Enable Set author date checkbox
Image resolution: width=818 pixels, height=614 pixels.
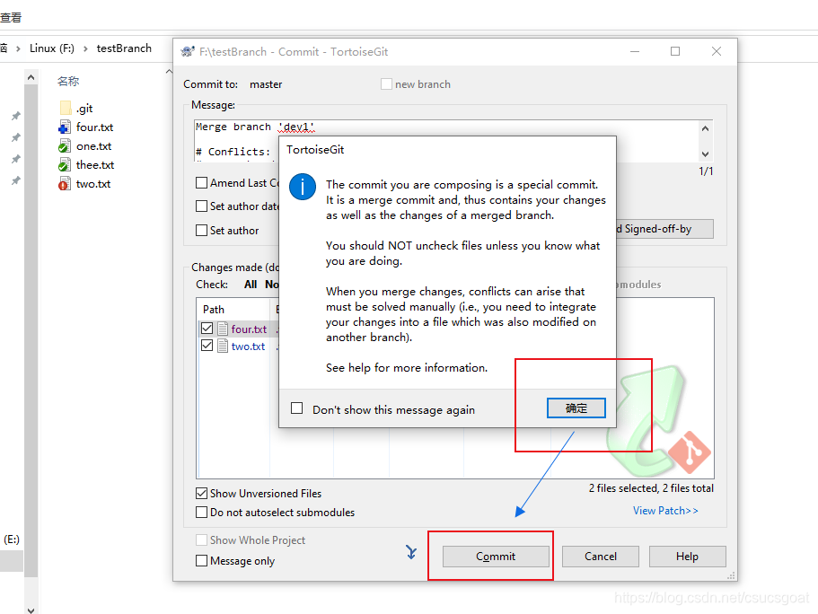coord(201,206)
